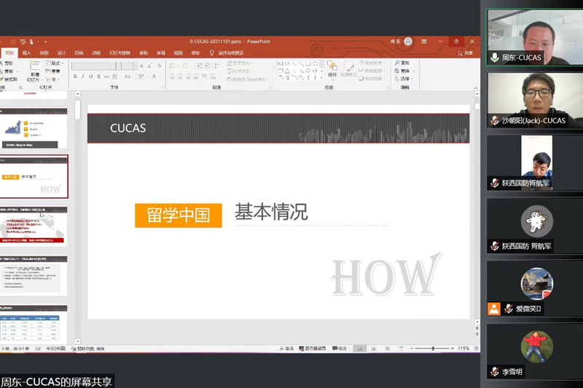Click the Bold formatting button
Image resolution: width=583 pixels, height=388 pixels.
pyautogui.click(x=75, y=76)
